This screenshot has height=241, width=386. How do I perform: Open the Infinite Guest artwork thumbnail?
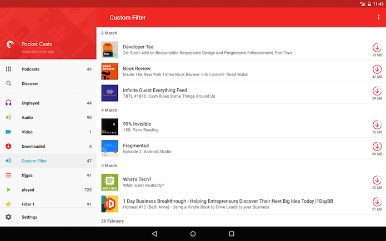pos(109,93)
